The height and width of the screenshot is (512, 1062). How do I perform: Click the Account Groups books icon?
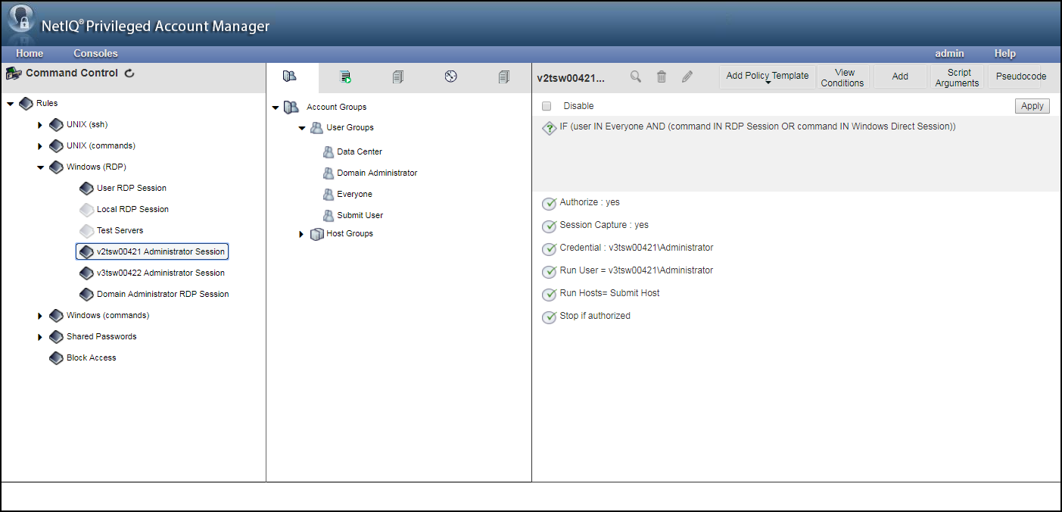click(291, 108)
